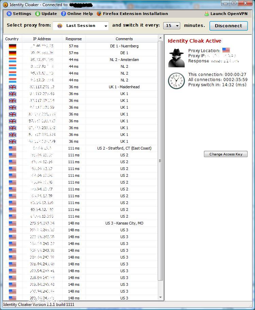Click the green Update icon
Viewport: 255px width, 310px height.
(37, 14)
